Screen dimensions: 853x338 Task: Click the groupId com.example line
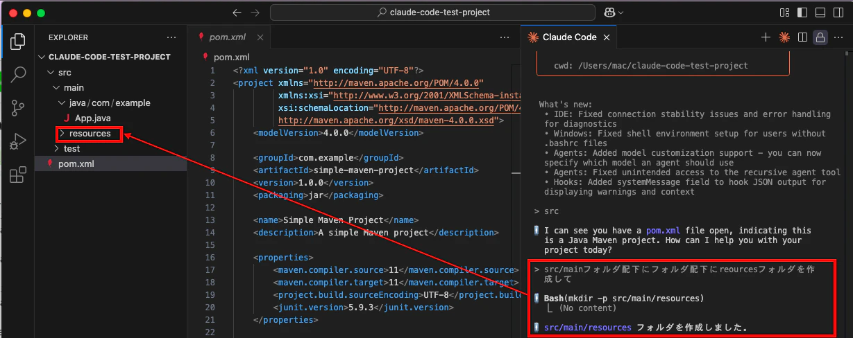point(329,157)
